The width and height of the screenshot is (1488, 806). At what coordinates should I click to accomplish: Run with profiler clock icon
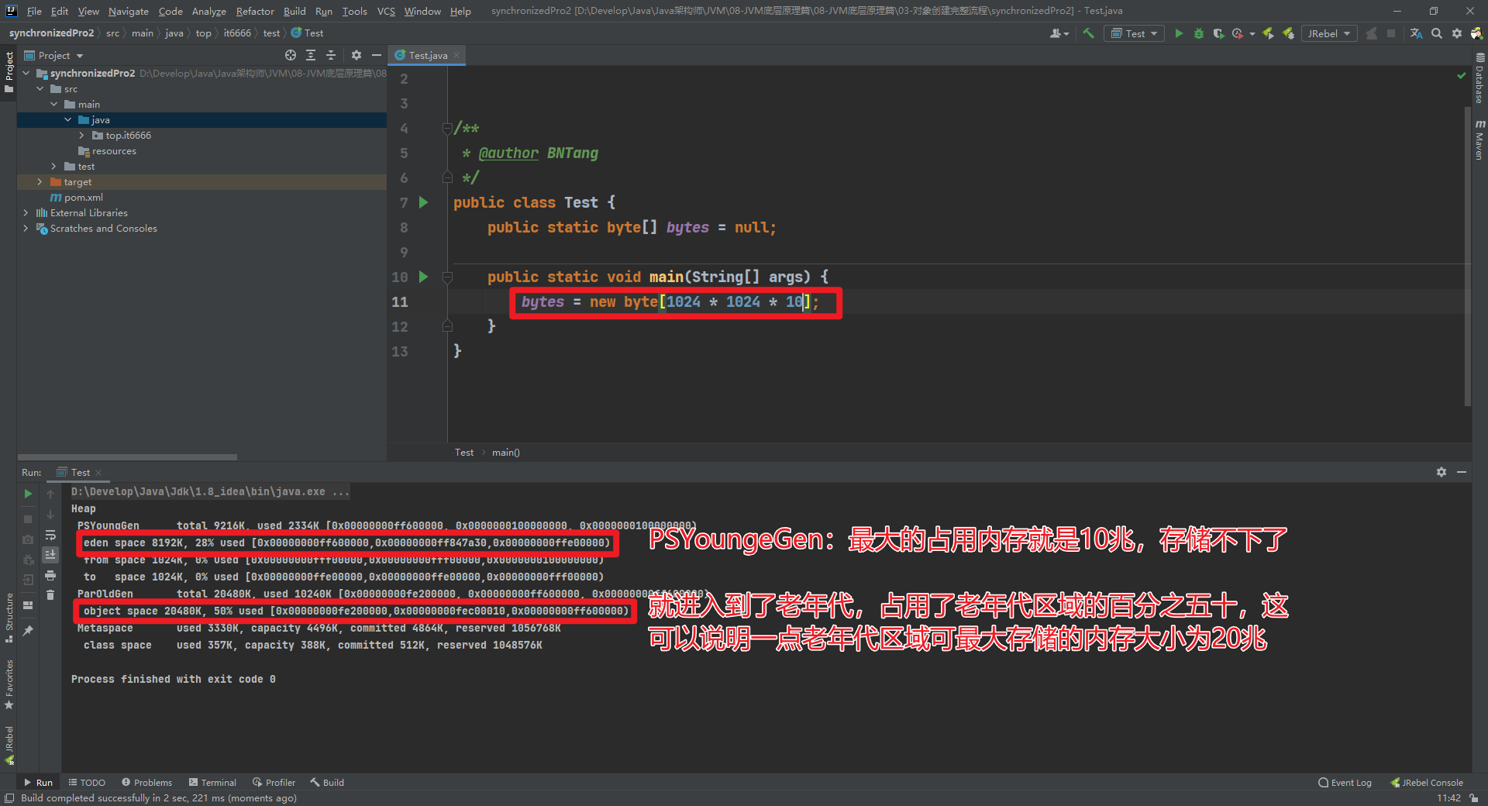point(1238,33)
